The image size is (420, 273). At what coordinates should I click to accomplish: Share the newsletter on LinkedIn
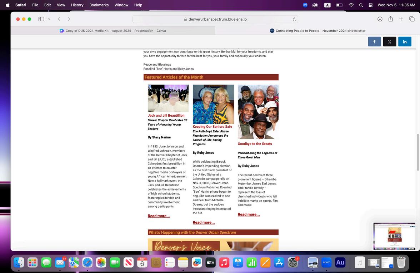click(405, 42)
